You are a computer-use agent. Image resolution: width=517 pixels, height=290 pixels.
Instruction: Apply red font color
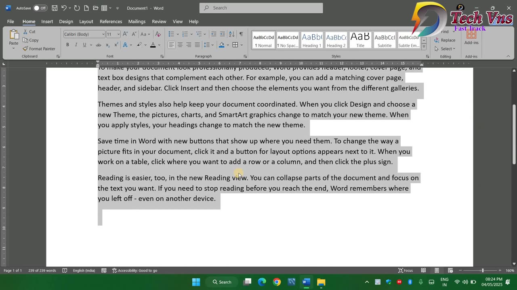[153, 45]
